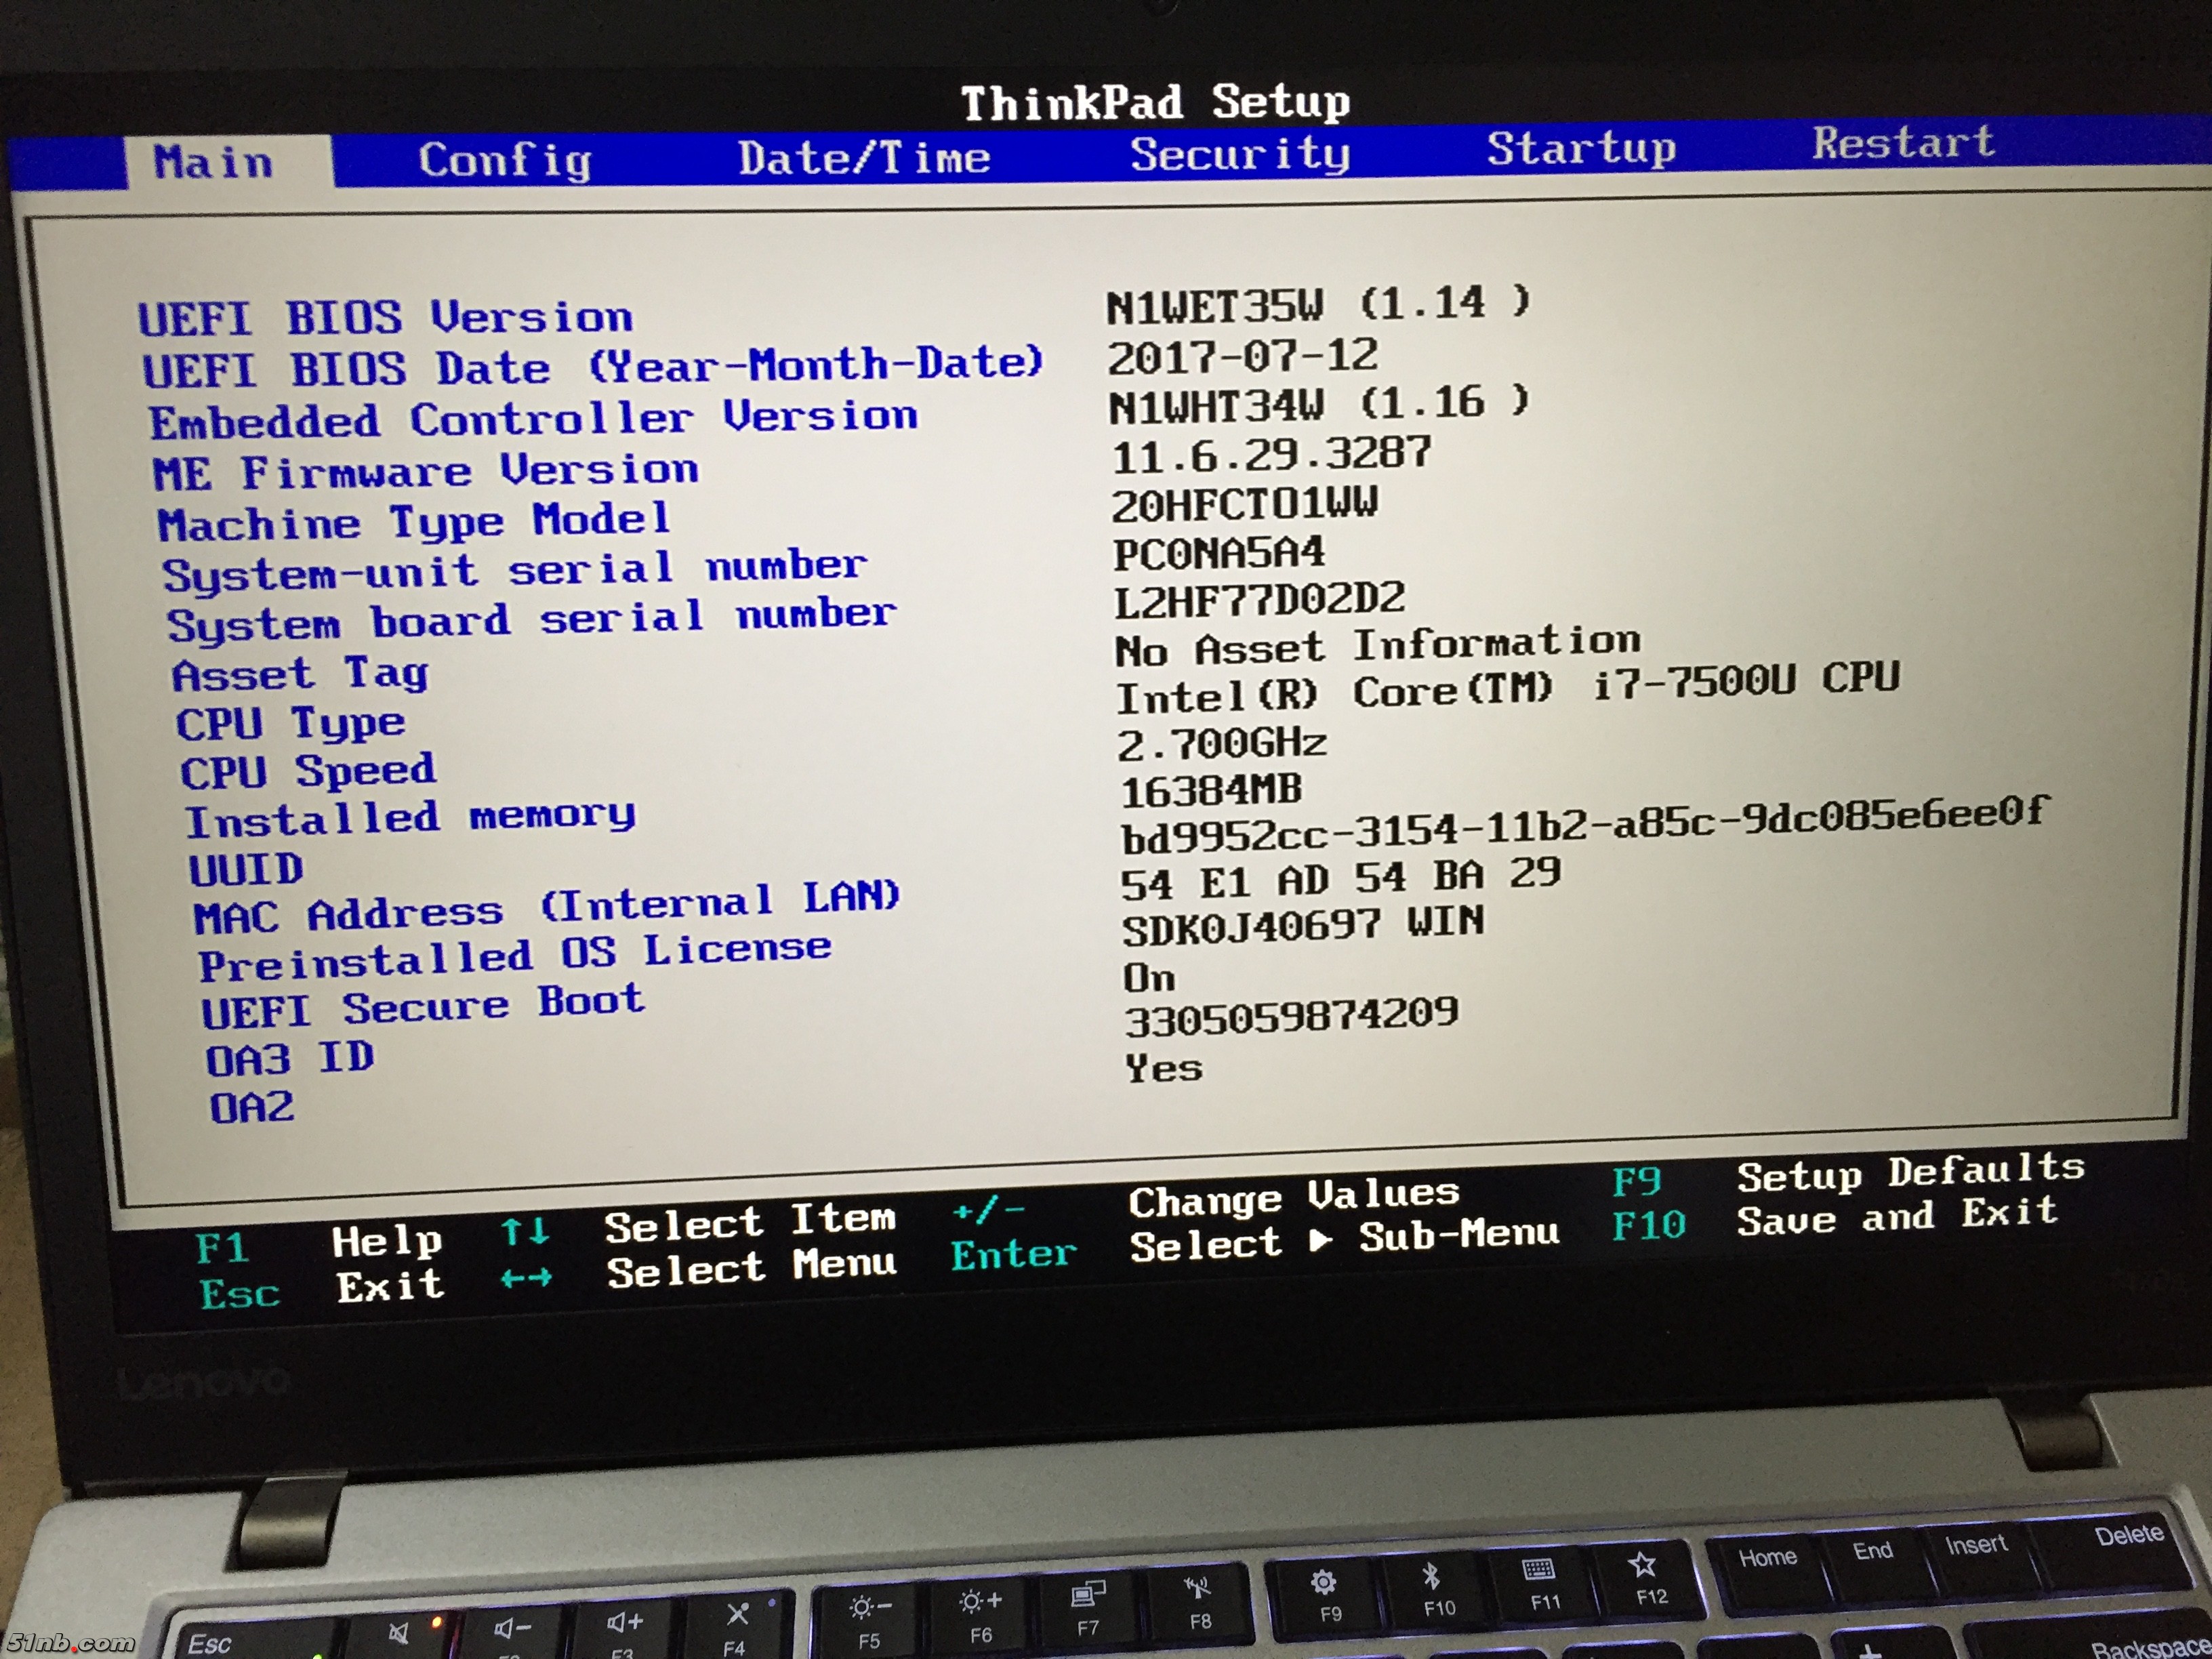Click the OA2 Yes value
The image size is (2212, 1659).
click(1163, 1068)
